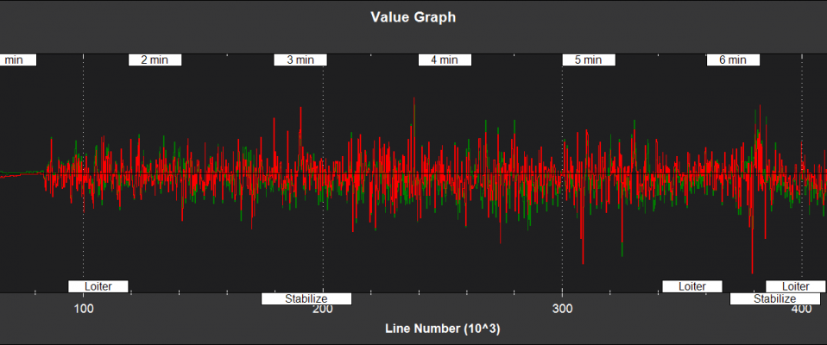Click the cut-off "min" marker at left edge

click(x=15, y=60)
